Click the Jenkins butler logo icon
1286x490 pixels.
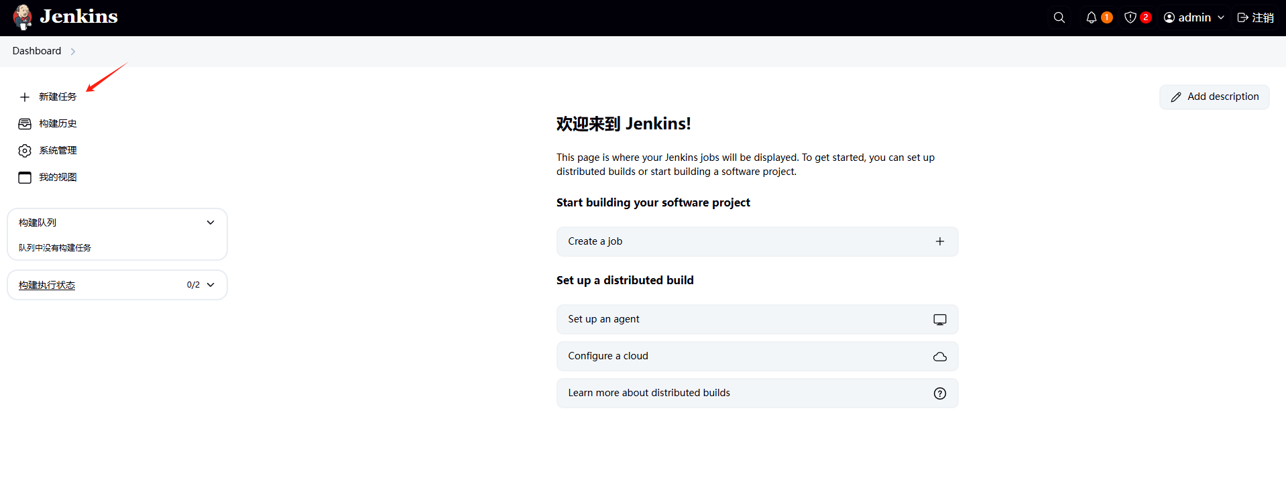point(23,17)
